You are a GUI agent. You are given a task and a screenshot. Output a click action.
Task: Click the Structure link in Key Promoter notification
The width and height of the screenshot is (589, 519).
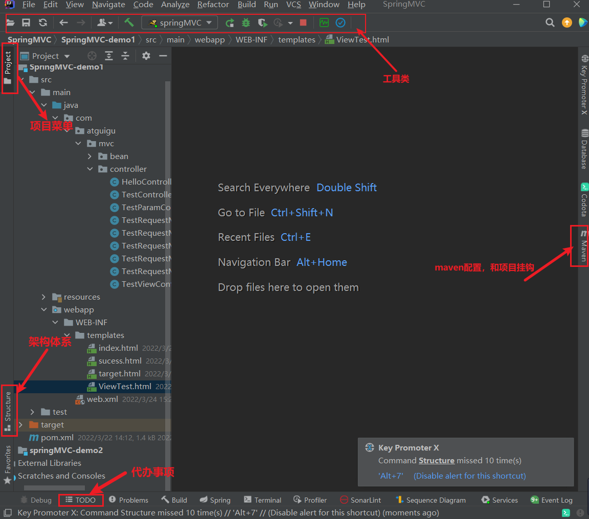click(437, 460)
